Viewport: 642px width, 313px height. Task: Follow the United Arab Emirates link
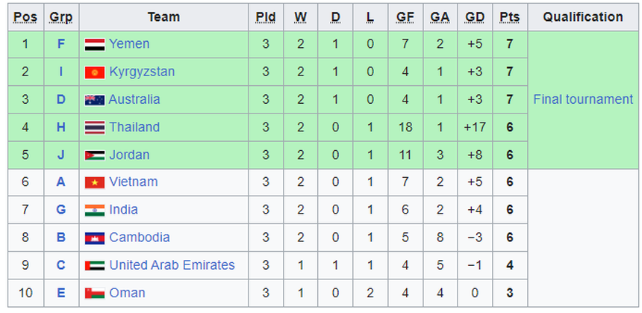172,265
